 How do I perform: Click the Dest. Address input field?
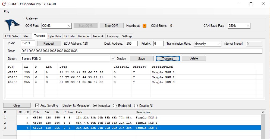coord(132,44)
